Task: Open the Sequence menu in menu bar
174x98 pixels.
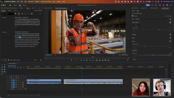Action: pos(31,2)
